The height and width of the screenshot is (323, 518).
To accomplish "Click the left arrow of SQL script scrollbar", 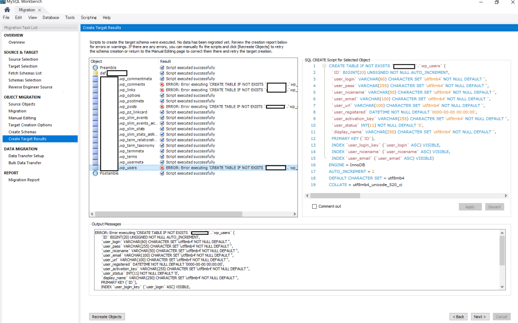I will click(x=307, y=196).
